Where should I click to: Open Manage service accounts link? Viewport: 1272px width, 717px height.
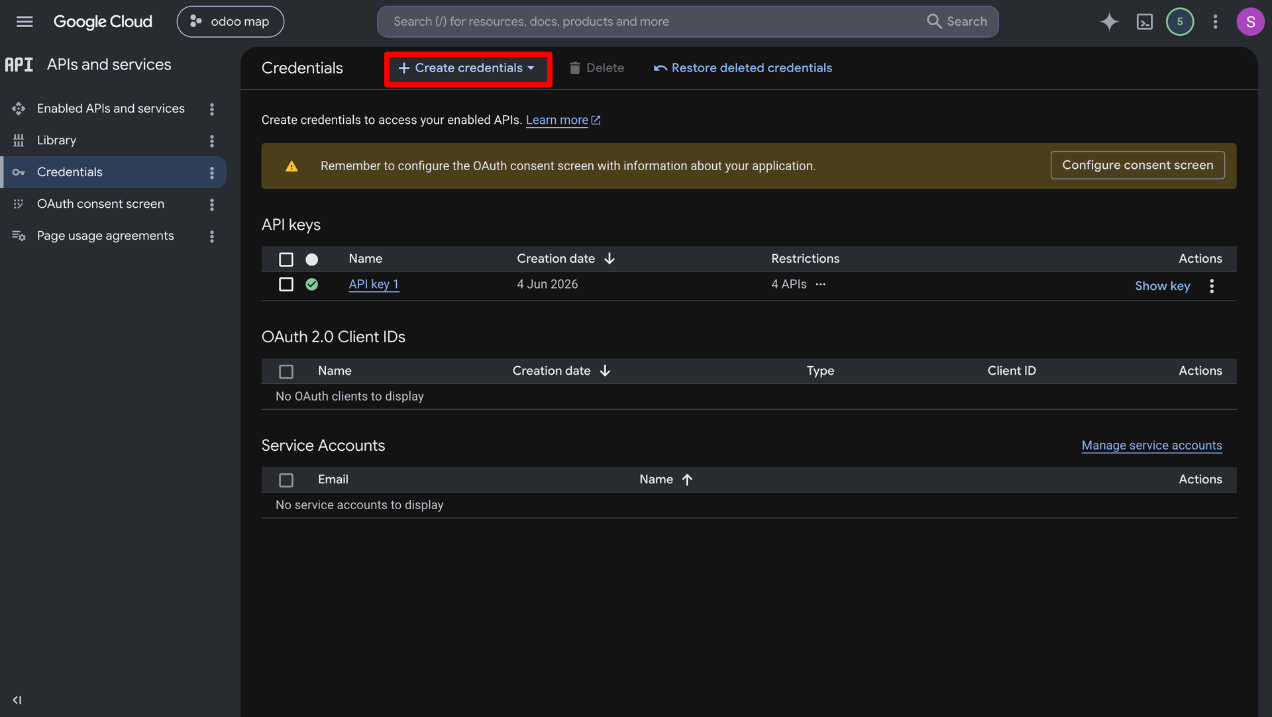tap(1151, 446)
